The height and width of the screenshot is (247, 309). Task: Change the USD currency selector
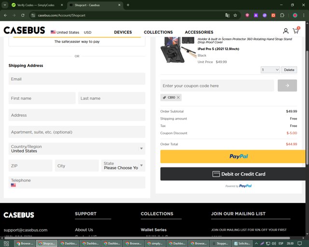coord(87,32)
